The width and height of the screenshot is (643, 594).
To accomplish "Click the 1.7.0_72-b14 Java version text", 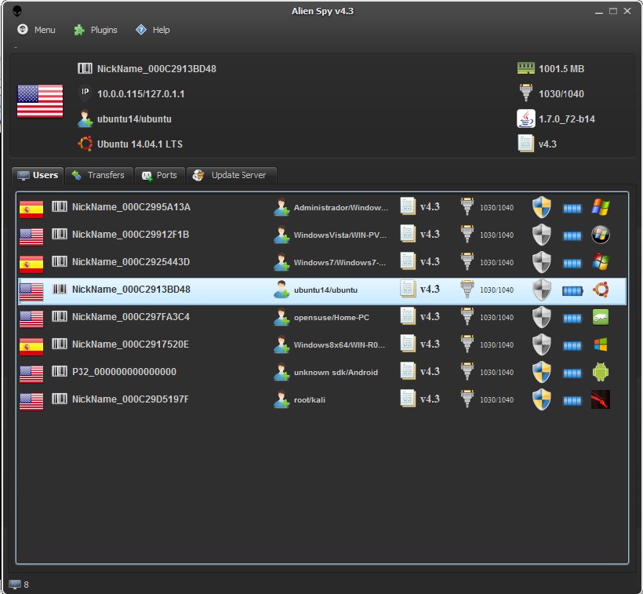I will pos(567,119).
